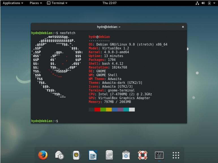Click the Icons: Adwaita [GTK2/3] line
Screen dimensions: 218x163
[x=111, y=87]
